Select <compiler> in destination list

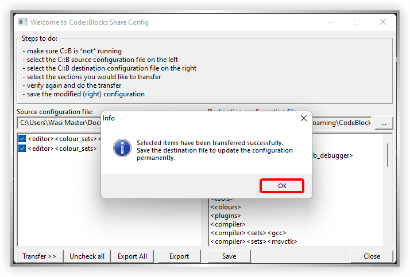tap(228, 224)
